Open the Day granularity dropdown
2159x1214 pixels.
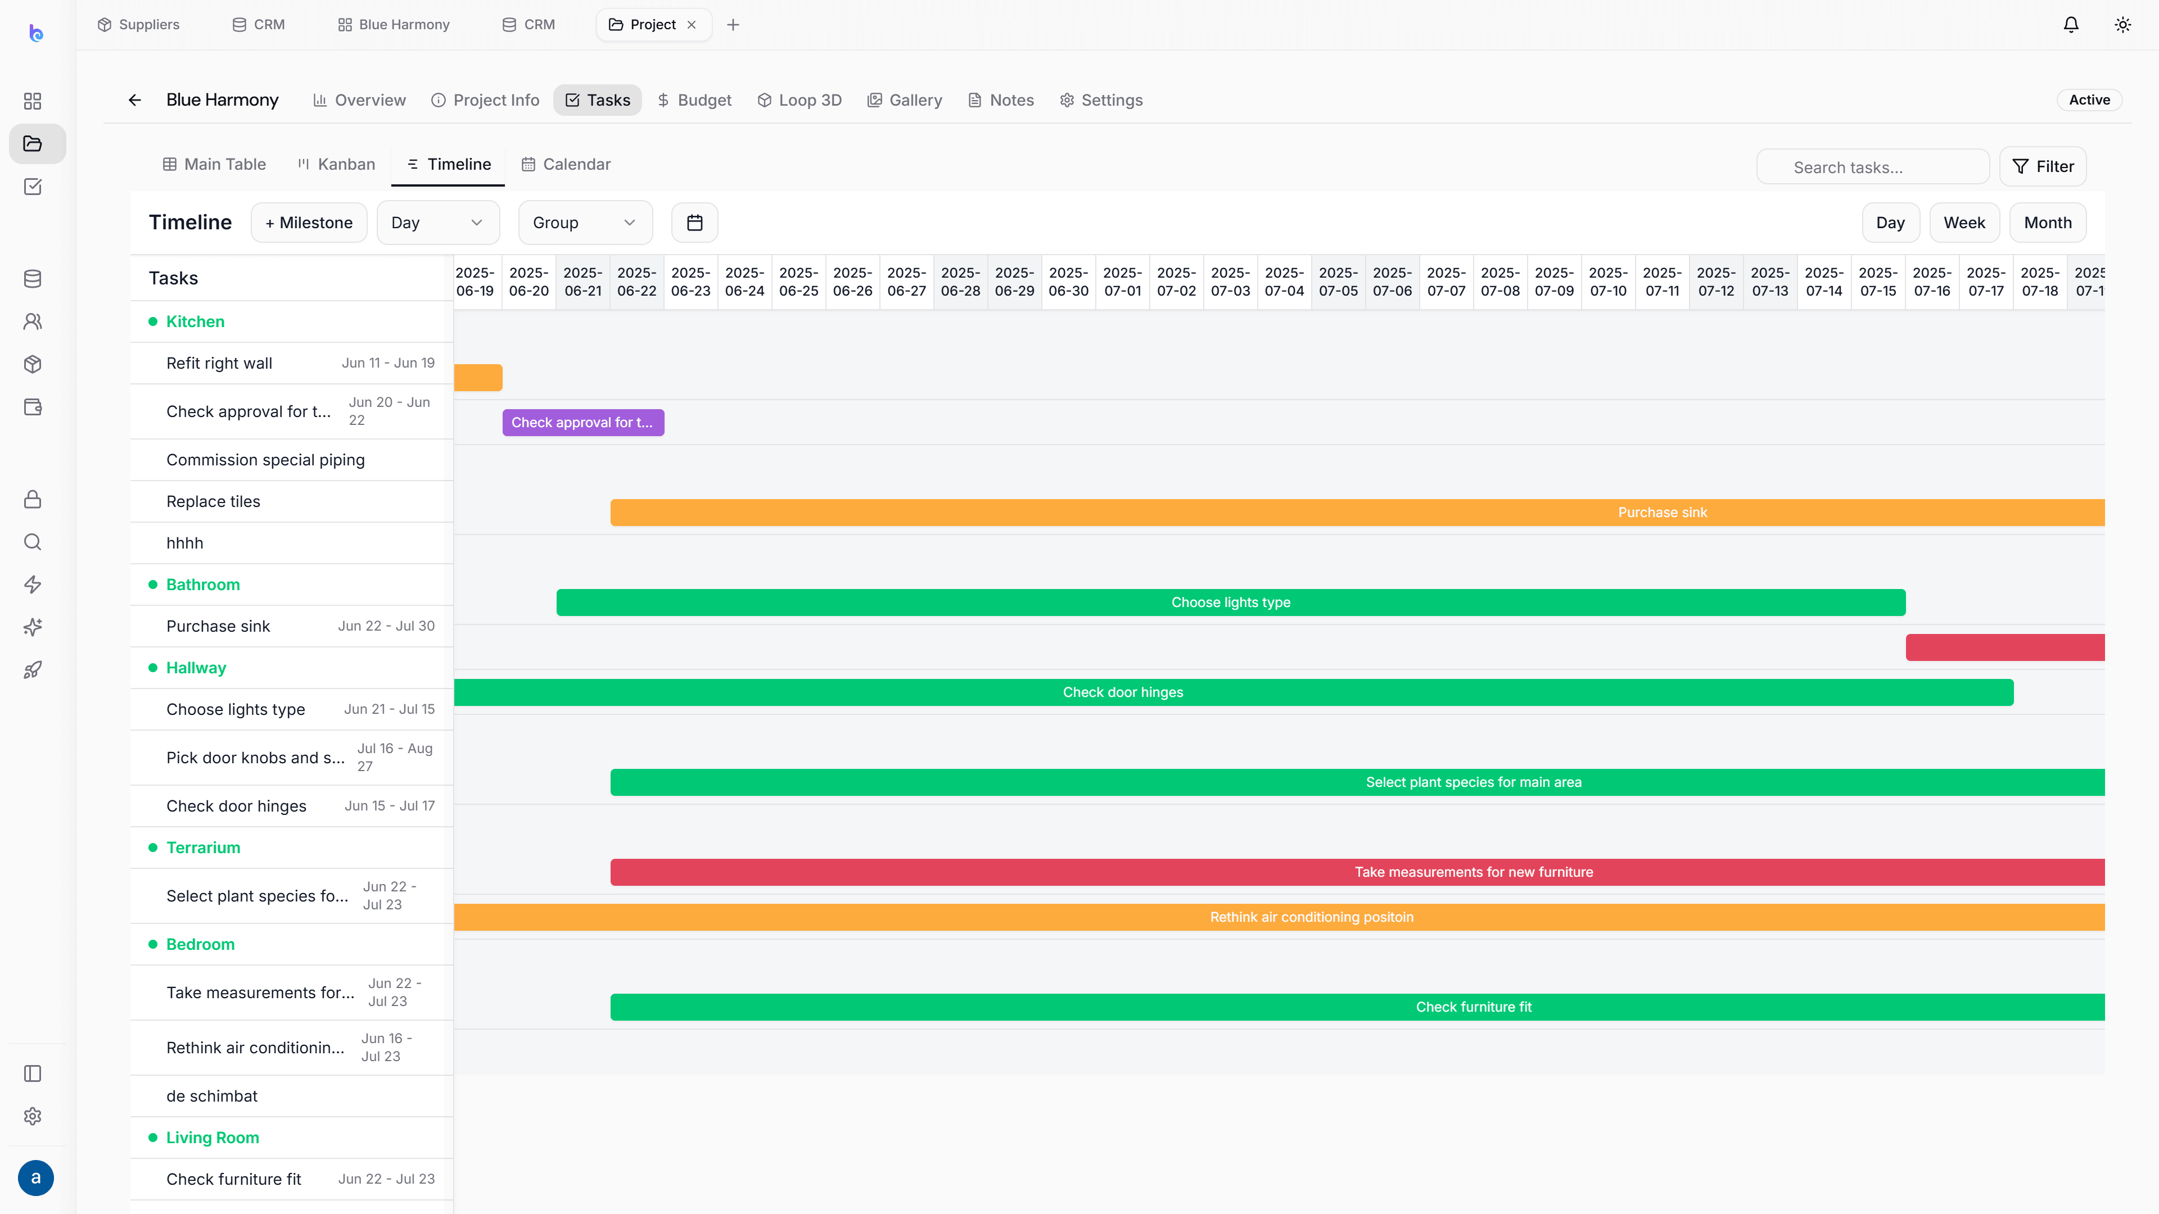pos(439,223)
